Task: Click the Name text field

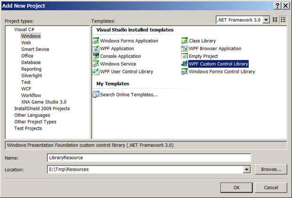Action: click(x=149, y=158)
